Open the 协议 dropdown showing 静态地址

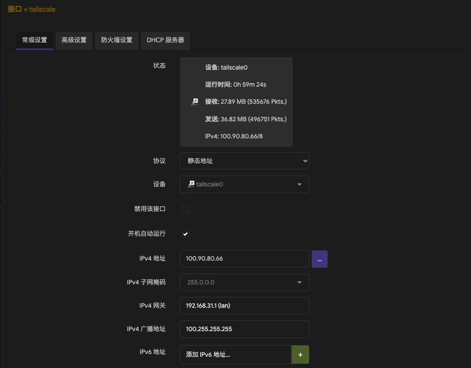pos(244,161)
